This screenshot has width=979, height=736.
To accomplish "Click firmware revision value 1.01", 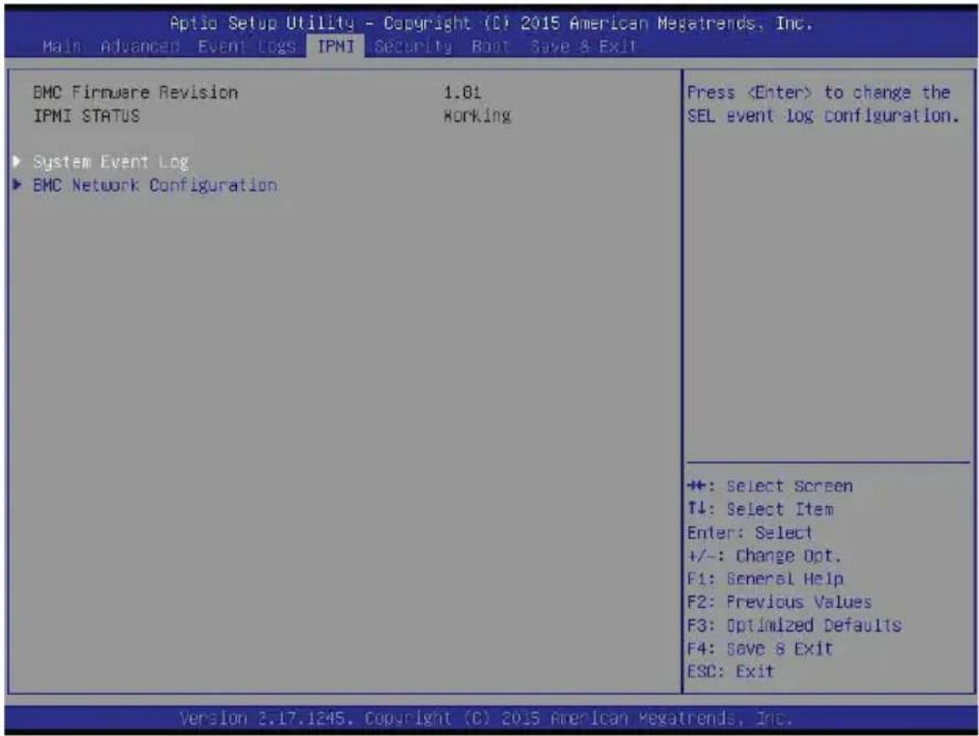I will pyautogui.click(x=462, y=93).
